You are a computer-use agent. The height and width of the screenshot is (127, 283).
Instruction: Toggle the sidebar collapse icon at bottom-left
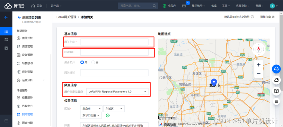[x=6, y=121]
